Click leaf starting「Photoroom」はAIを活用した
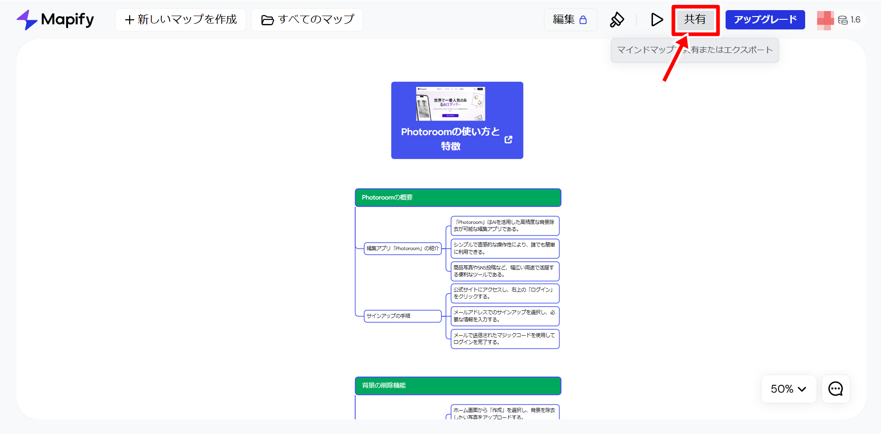 [x=505, y=226]
